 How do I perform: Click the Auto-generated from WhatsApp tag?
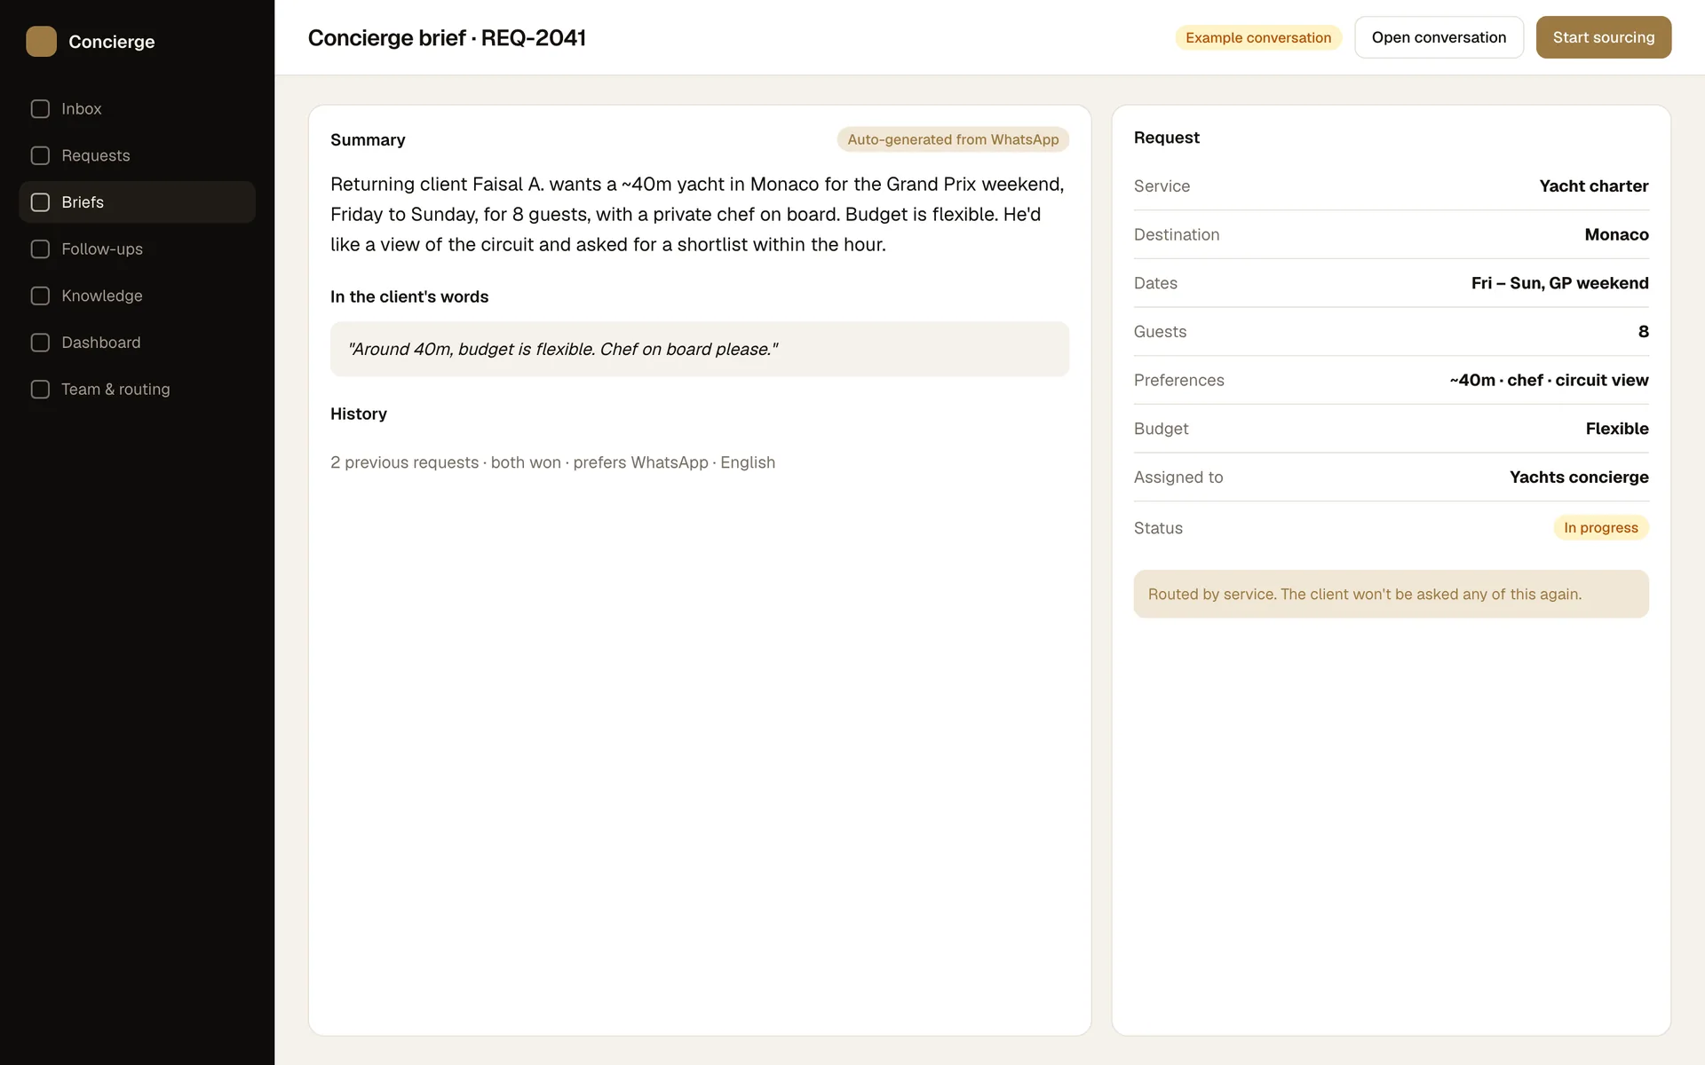[952, 139]
